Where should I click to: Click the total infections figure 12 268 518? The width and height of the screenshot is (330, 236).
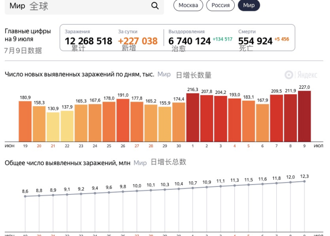tap(89, 41)
